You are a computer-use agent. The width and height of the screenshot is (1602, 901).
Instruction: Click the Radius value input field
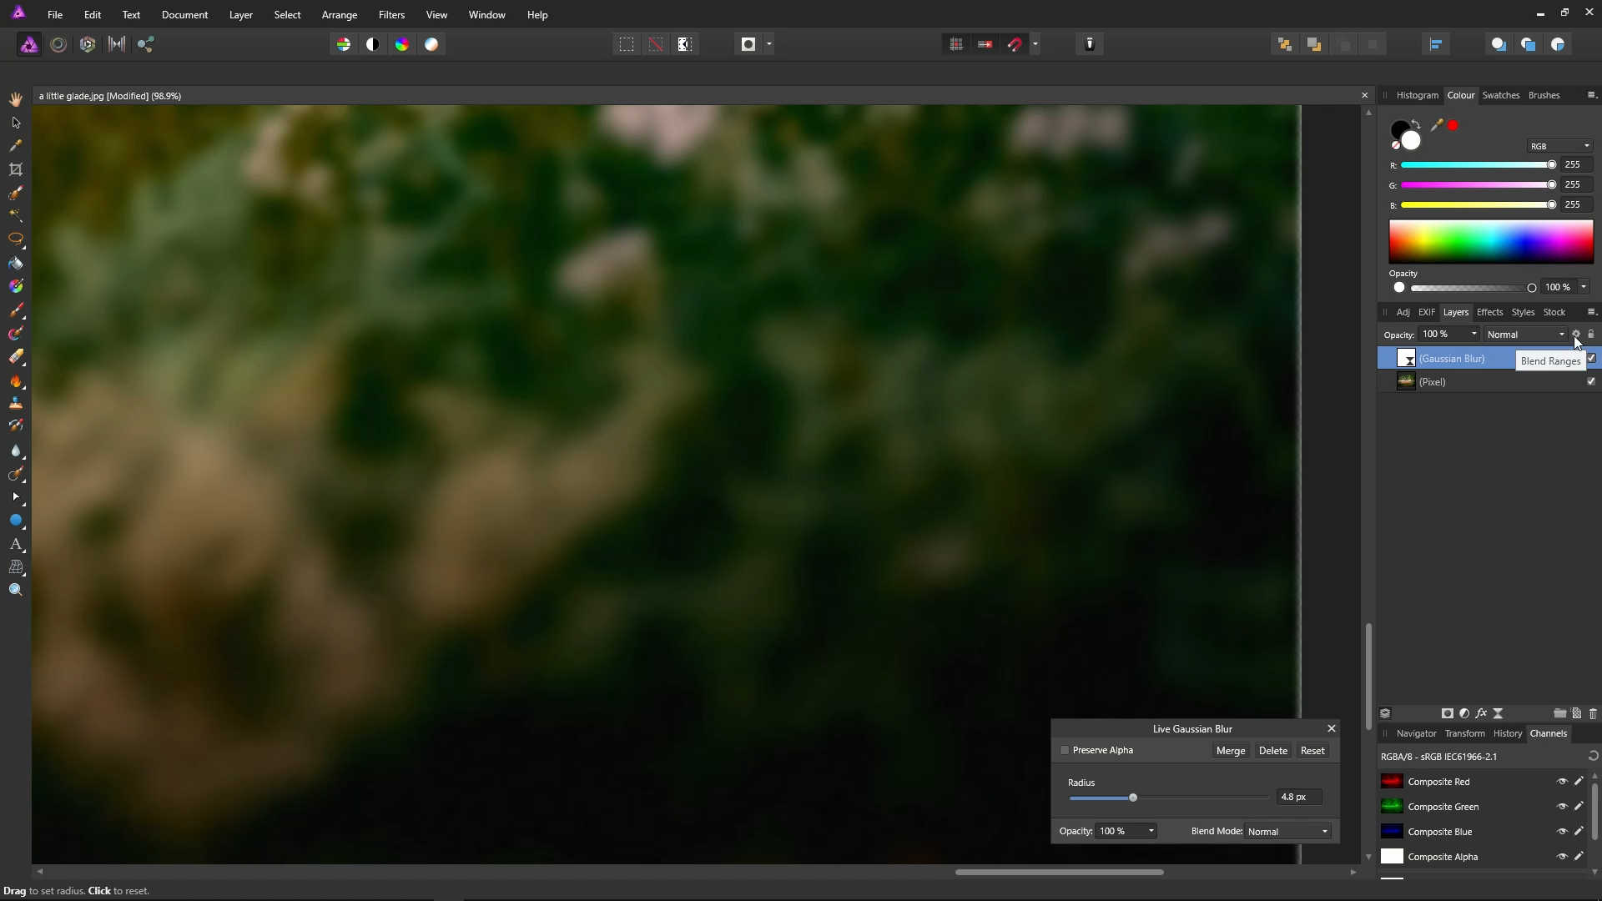[1298, 797]
